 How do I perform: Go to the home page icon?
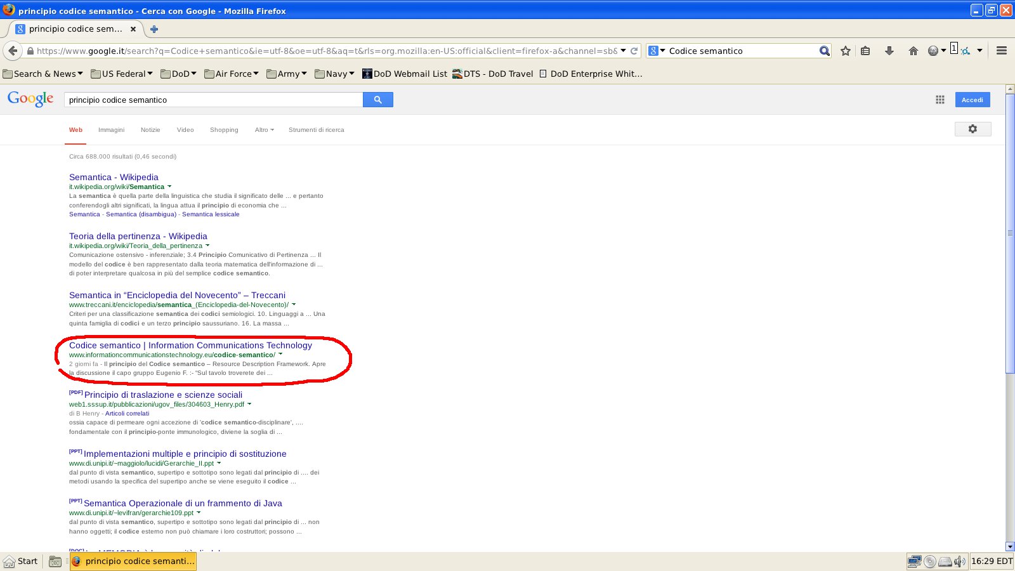click(913, 51)
